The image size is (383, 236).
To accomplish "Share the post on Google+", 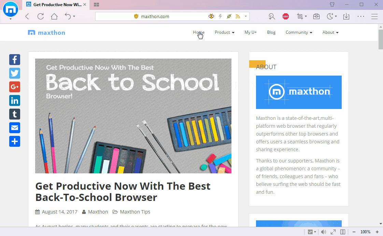I will 15,87.
